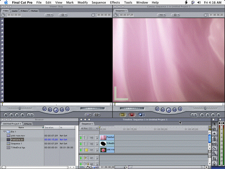Switch to Motion tab in Viewer
225x169 pixels.
point(34,11)
